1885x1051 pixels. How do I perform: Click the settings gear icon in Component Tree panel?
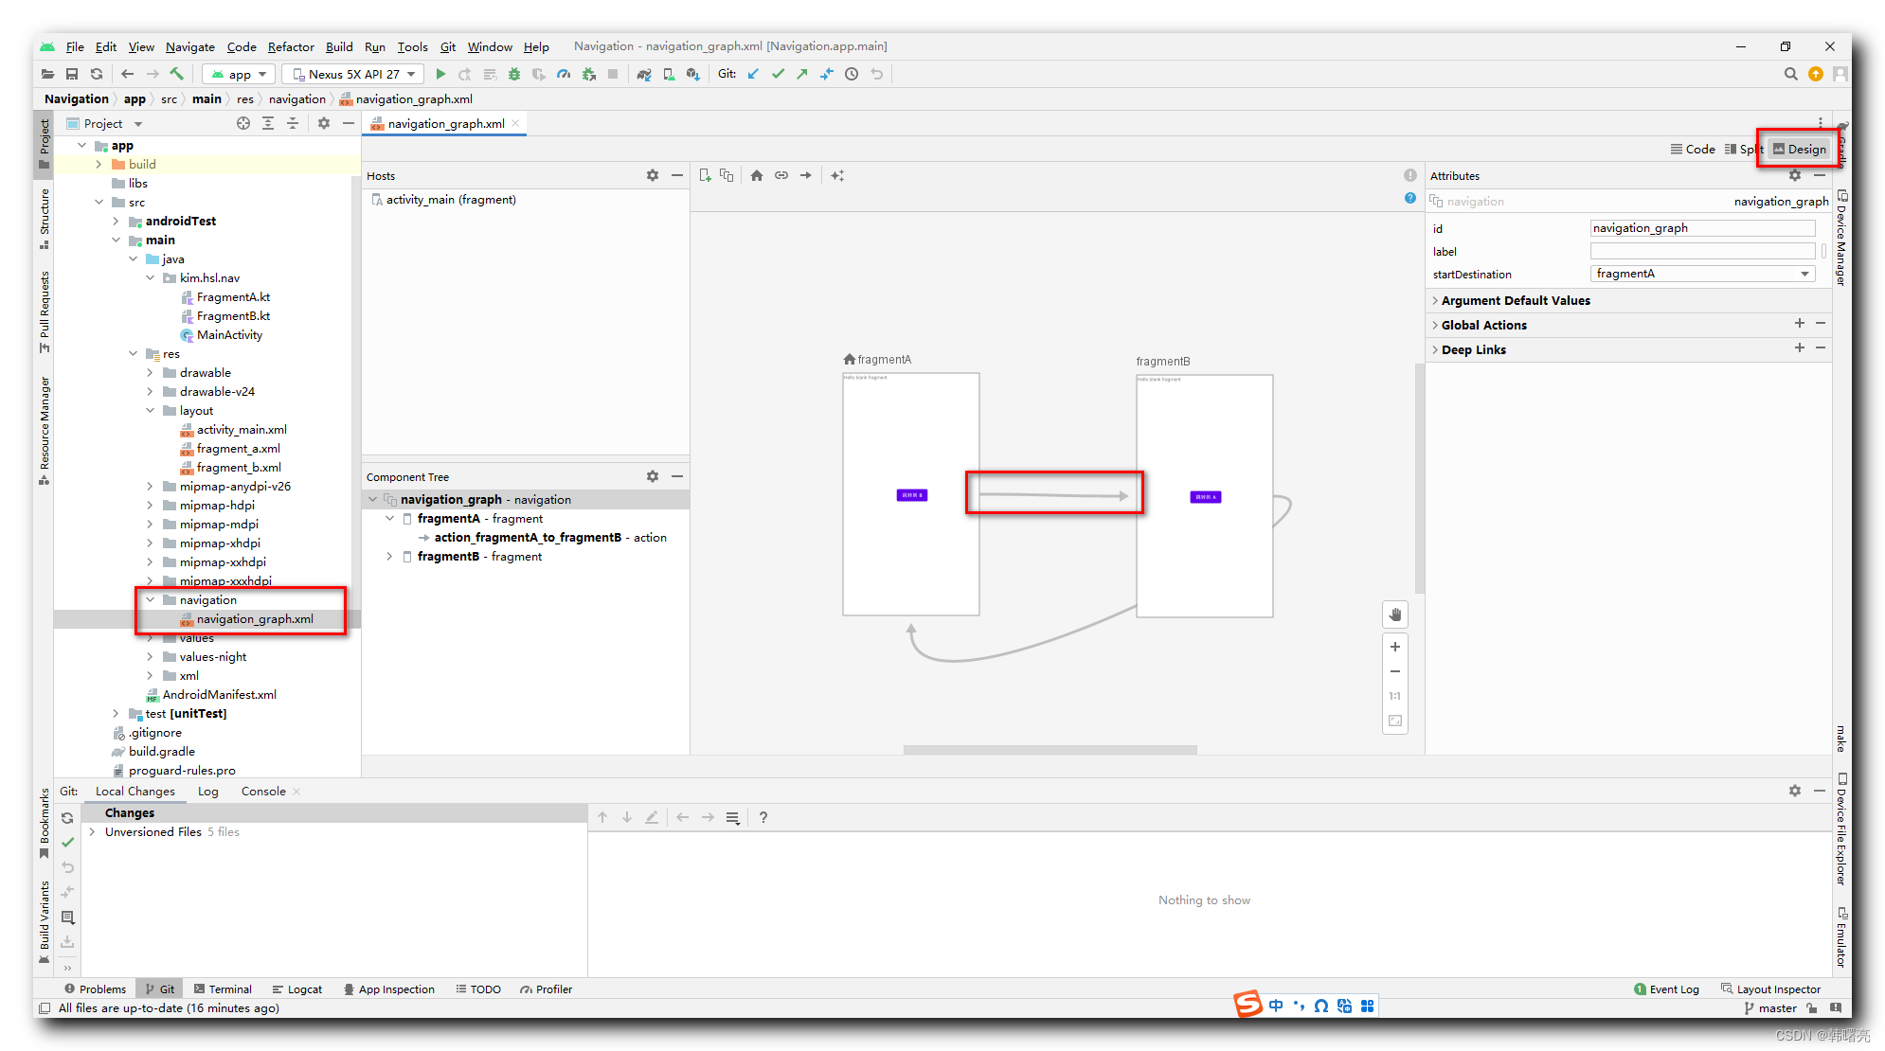(x=653, y=475)
